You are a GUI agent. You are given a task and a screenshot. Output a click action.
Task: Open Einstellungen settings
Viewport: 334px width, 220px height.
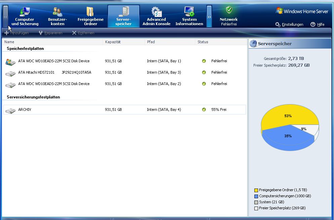click(x=289, y=24)
